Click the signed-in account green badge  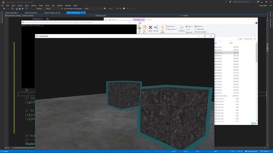270,6
